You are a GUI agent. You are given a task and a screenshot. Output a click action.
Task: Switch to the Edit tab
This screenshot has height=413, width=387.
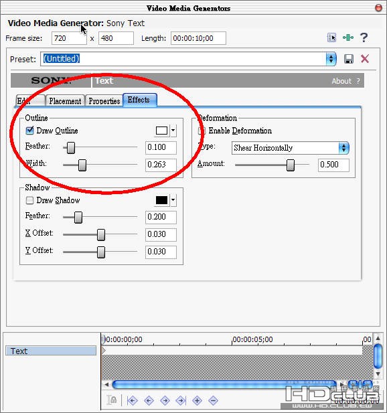coord(29,100)
